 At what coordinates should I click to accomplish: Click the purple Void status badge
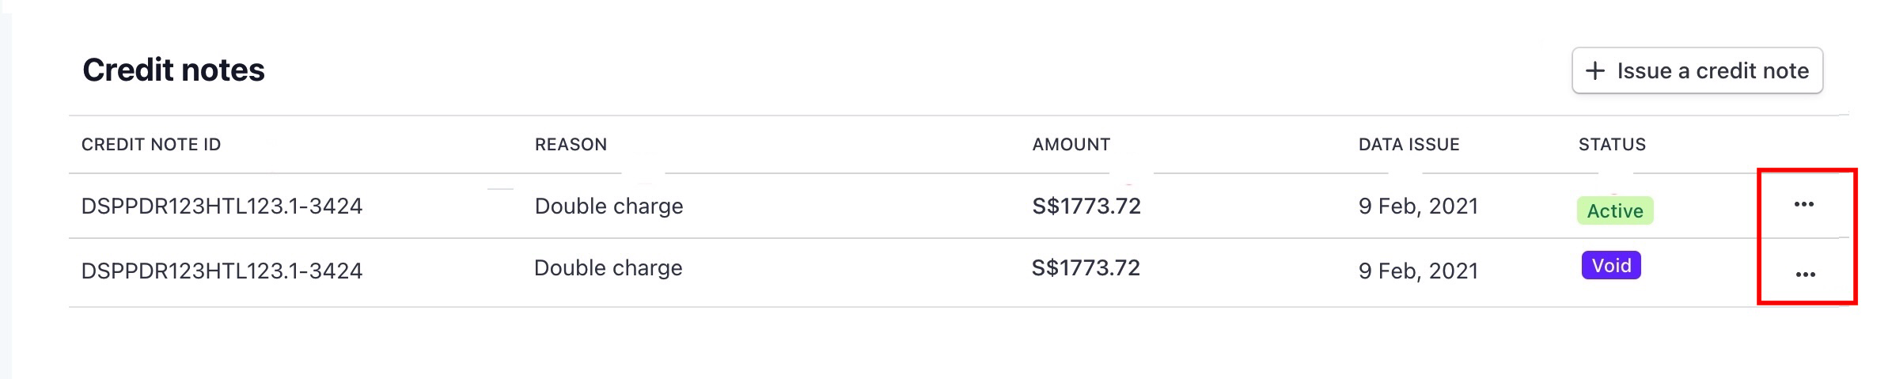point(1610,265)
